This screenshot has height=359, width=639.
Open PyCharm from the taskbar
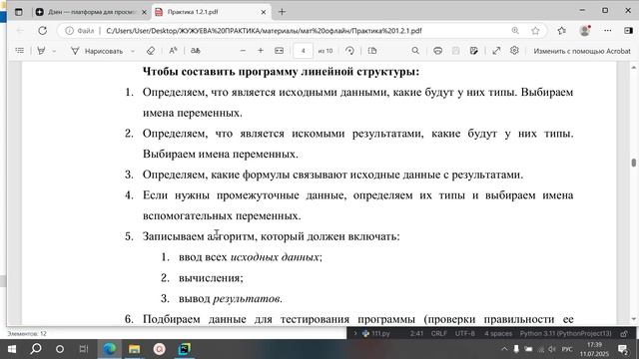point(184,349)
